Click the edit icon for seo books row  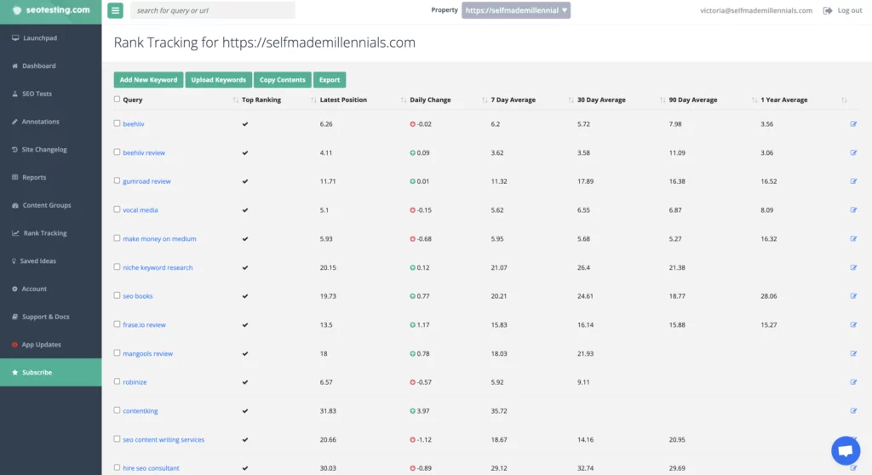(853, 296)
